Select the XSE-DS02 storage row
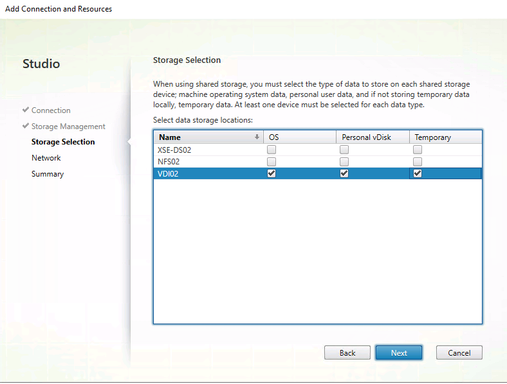The image size is (507, 384). (193, 150)
